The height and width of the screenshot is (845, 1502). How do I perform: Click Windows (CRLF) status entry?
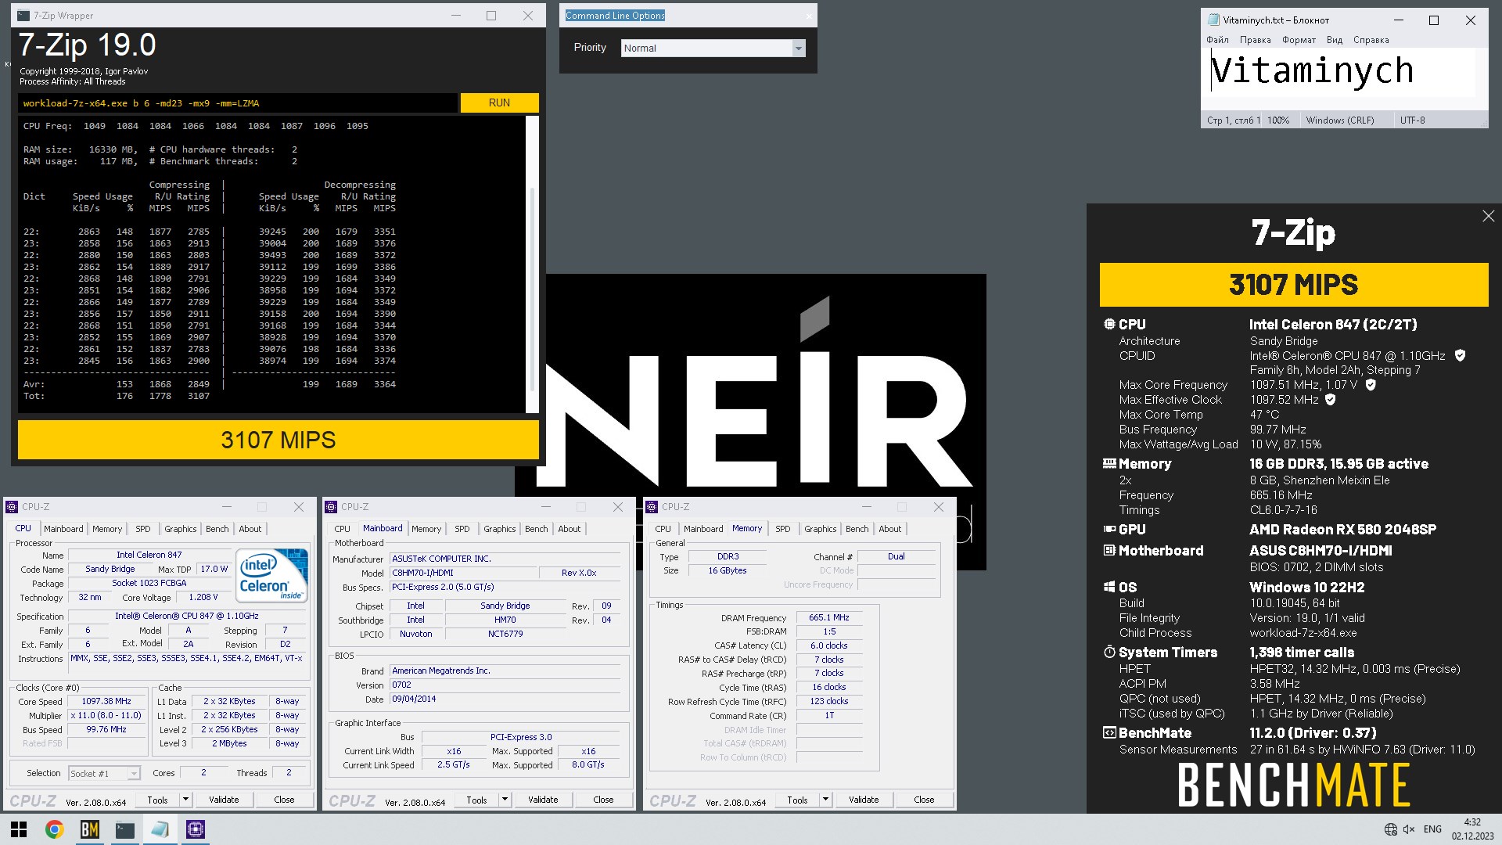click(1339, 120)
